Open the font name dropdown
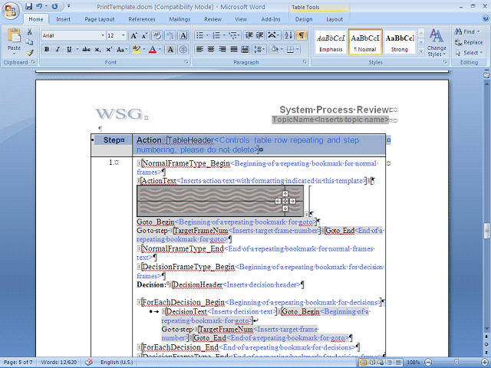Viewport: 491px width, 368px height. click(102, 35)
